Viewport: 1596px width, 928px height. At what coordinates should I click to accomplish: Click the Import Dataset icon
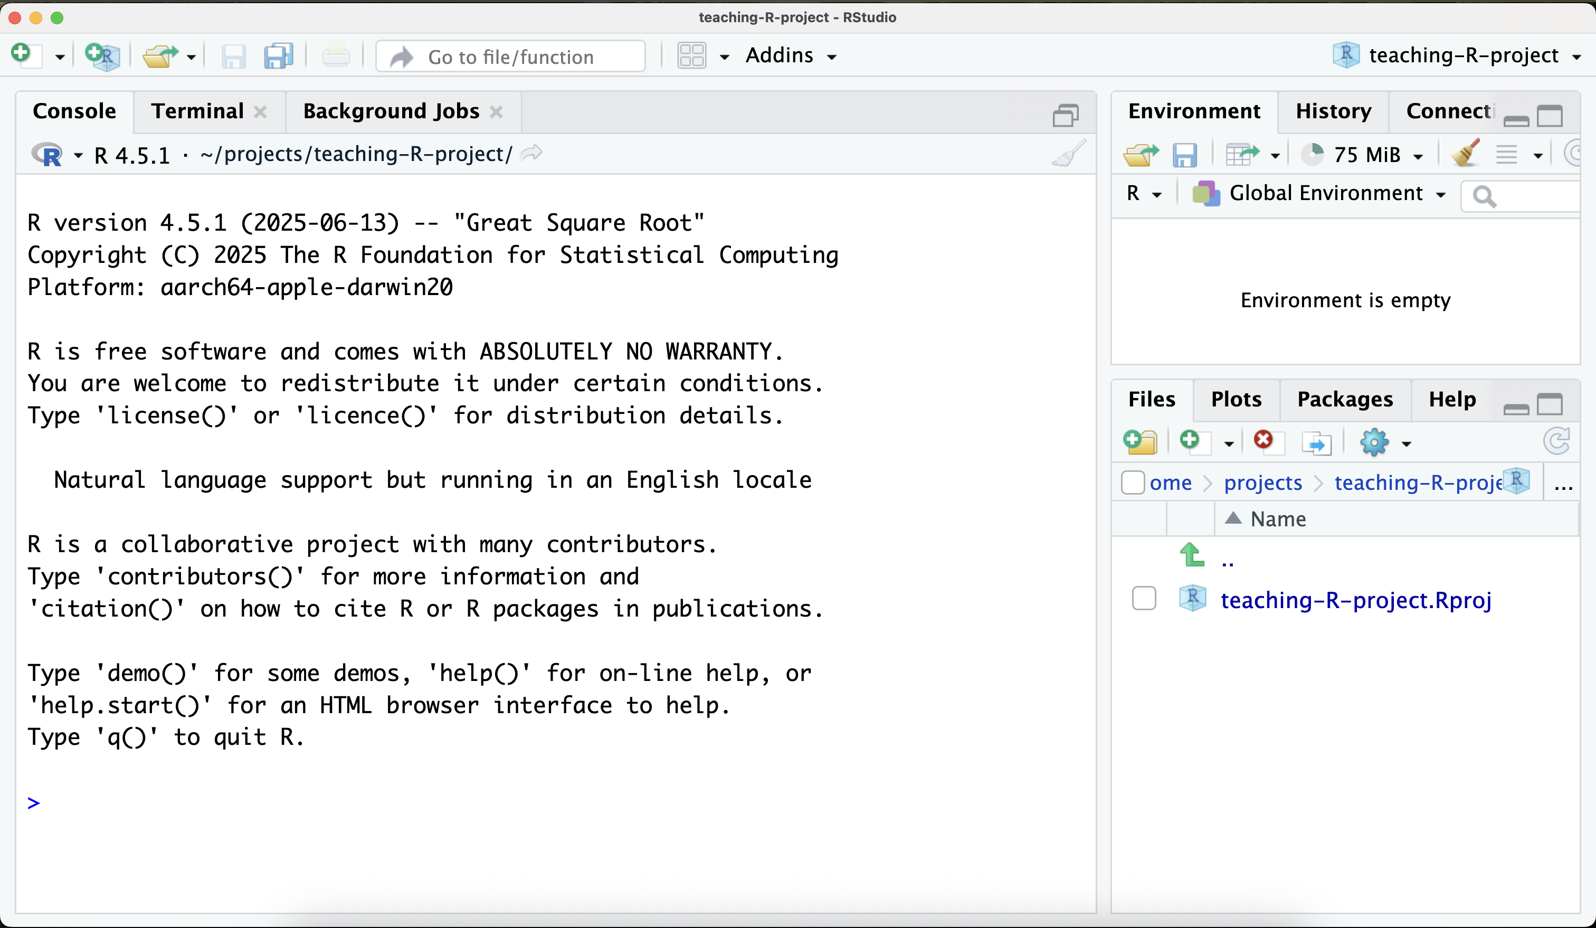[x=1242, y=154]
